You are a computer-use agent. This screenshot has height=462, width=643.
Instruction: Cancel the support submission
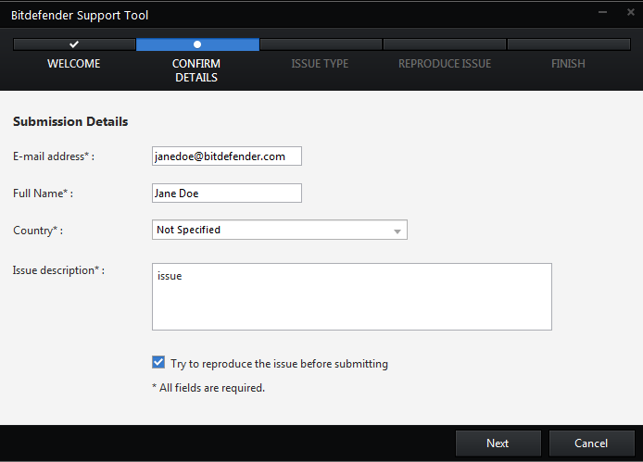[x=591, y=443]
